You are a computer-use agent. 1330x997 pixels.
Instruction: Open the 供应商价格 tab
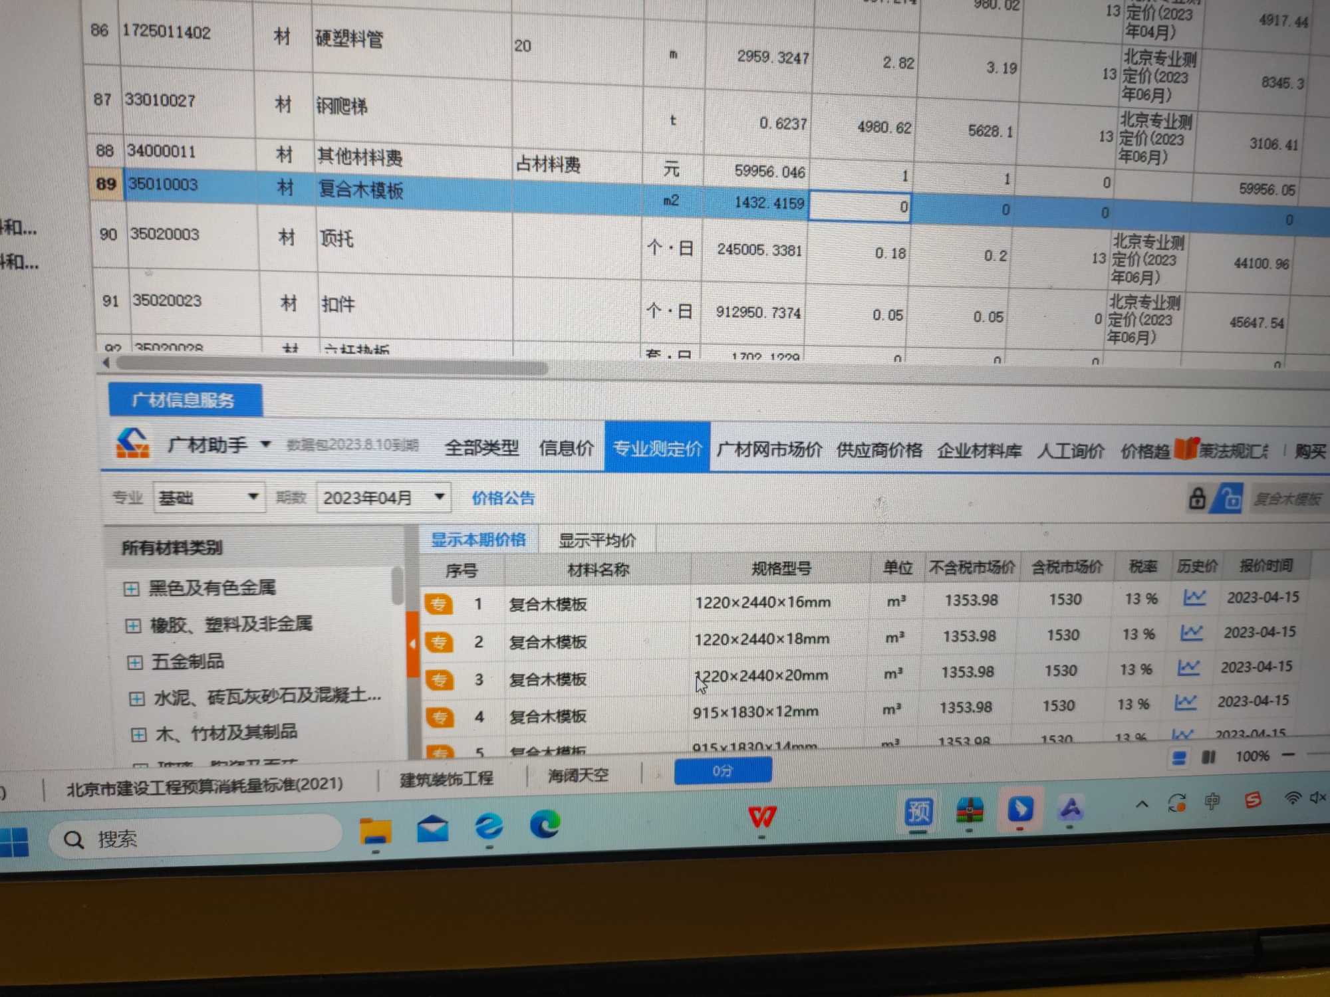tap(879, 450)
